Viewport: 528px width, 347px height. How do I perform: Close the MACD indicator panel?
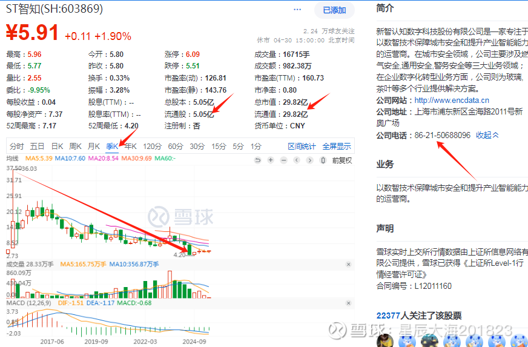click(349, 303)
